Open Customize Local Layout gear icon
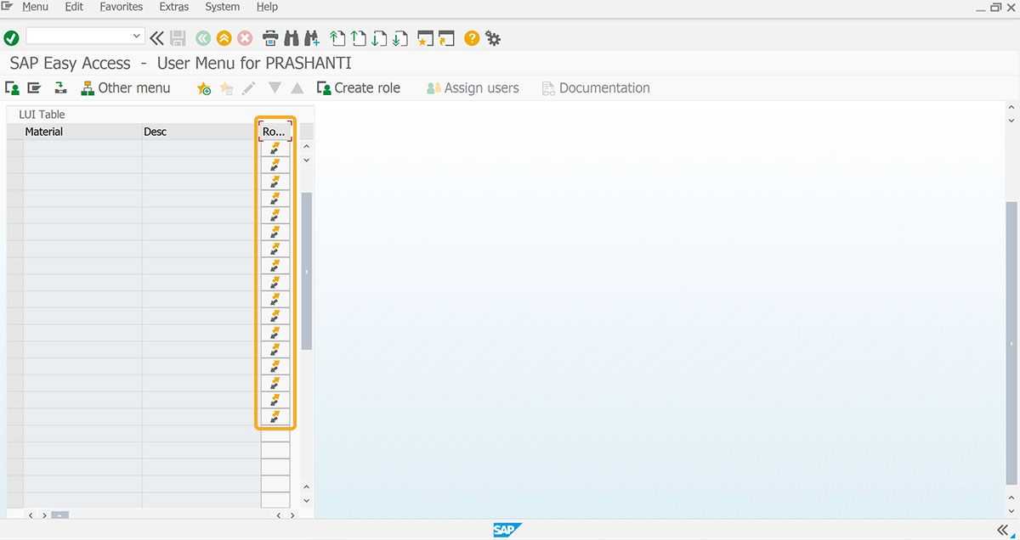 [493, 38]
